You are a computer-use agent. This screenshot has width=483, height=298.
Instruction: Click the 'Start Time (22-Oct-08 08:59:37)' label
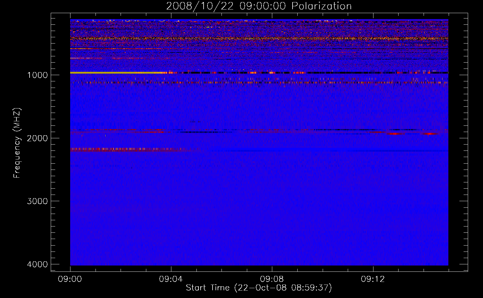259,288
